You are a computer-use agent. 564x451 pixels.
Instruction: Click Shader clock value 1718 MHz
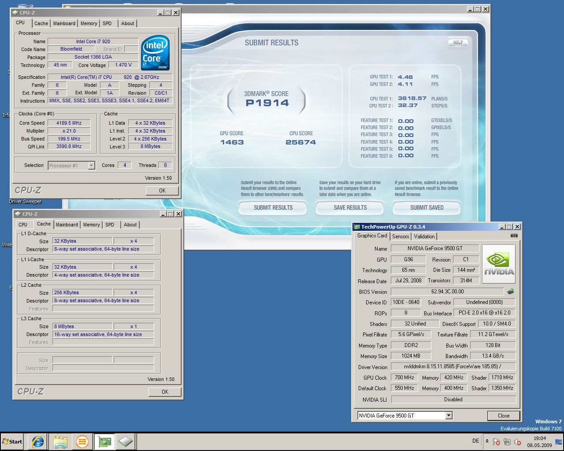(502, 377)
